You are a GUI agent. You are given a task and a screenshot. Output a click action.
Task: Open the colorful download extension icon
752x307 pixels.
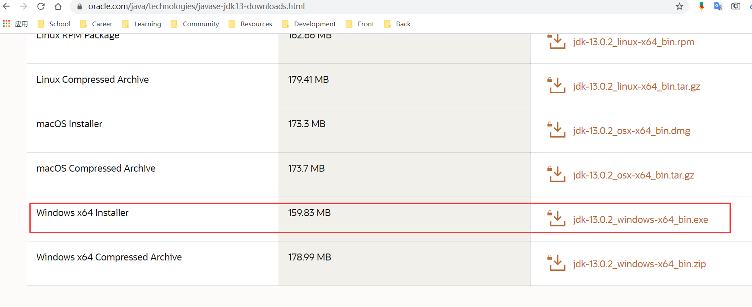coord(701,6)
